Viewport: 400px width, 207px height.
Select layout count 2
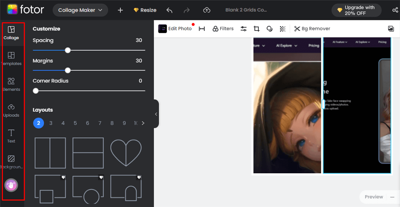coord(38,123)
